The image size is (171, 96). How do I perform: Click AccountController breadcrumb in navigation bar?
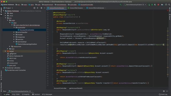(x=86, y=5)
